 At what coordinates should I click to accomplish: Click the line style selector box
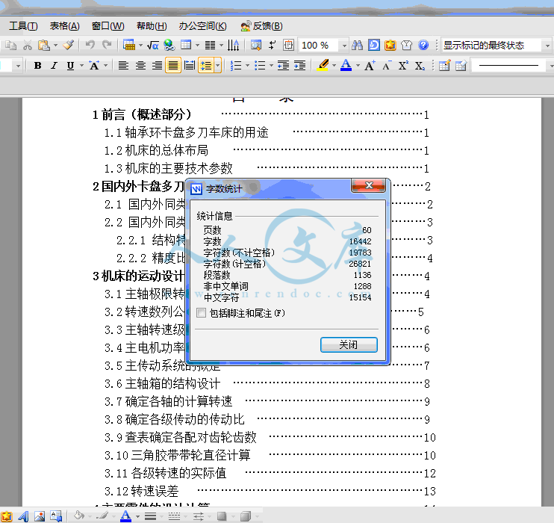coord(508,66)
